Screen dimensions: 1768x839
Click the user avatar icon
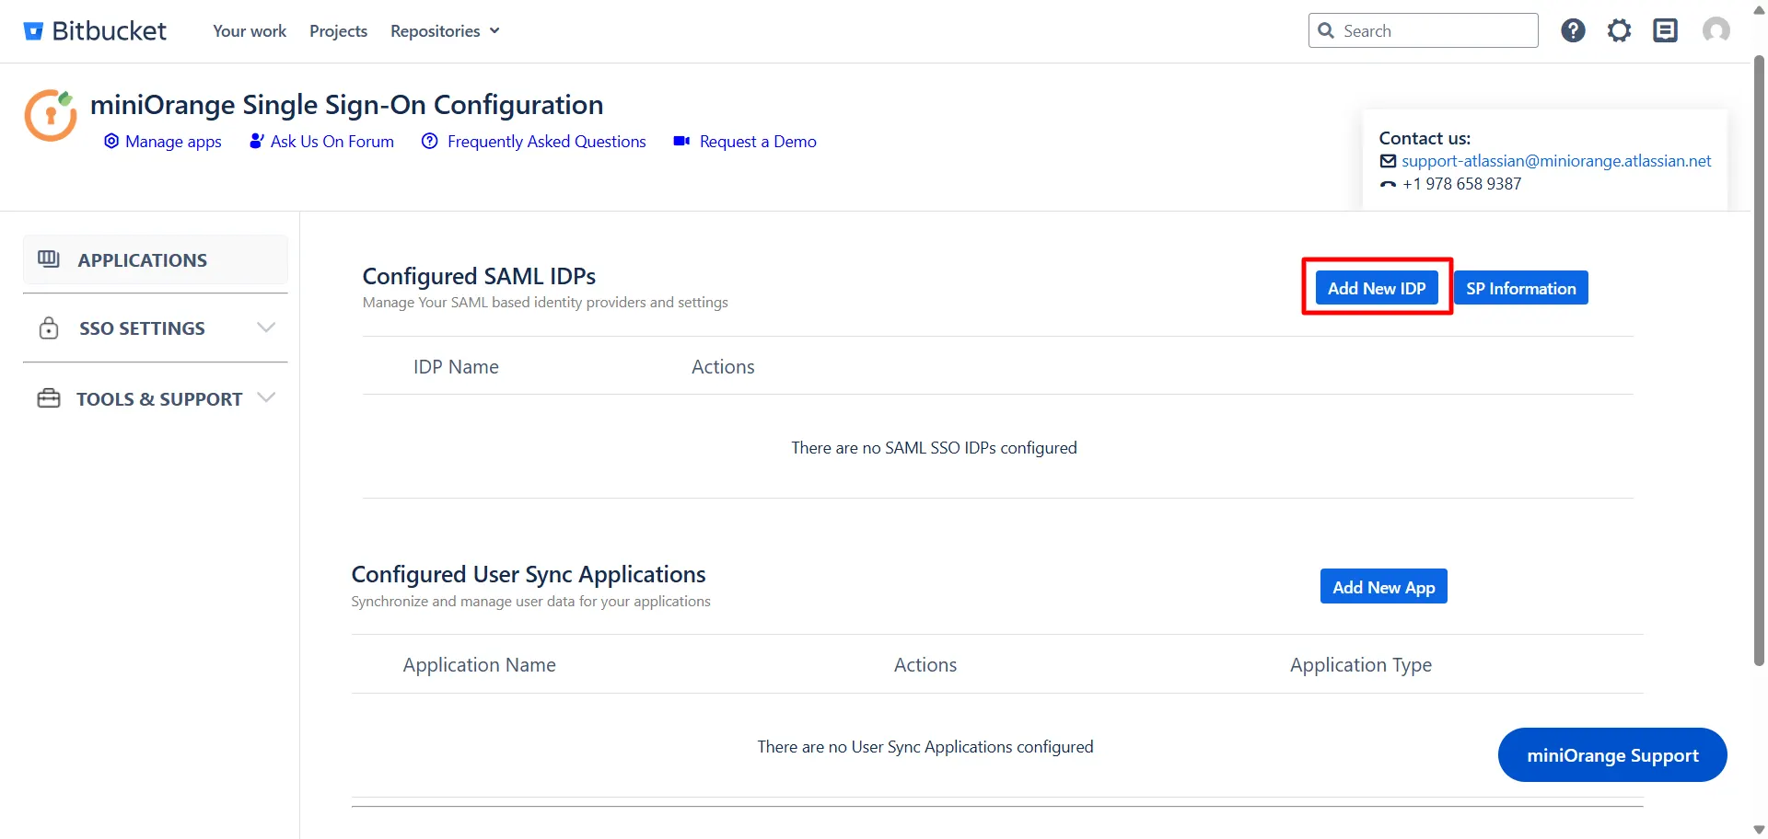click(x=1715, y=29)
